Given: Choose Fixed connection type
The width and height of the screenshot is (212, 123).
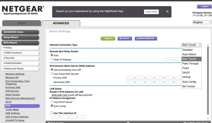Looking at the screenshot, I should 191,68.
